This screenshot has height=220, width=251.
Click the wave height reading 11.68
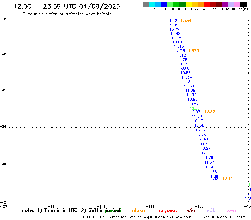(x=212, y=172)
